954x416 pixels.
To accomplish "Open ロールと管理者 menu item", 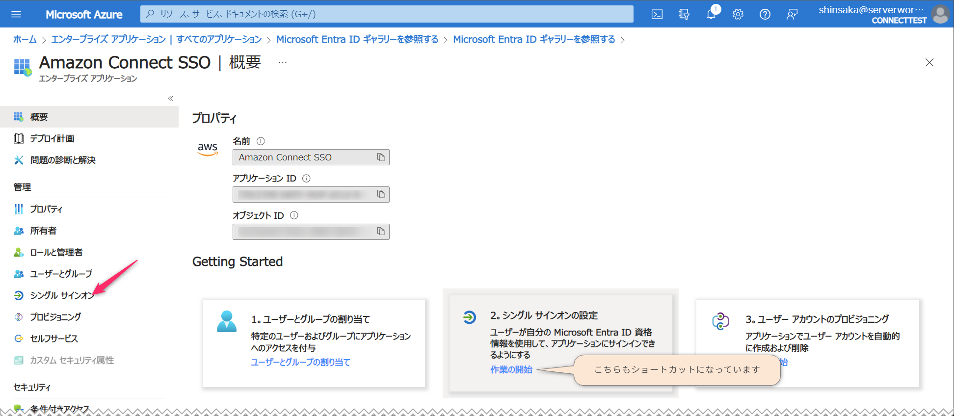I will click(x=89, y=252).
